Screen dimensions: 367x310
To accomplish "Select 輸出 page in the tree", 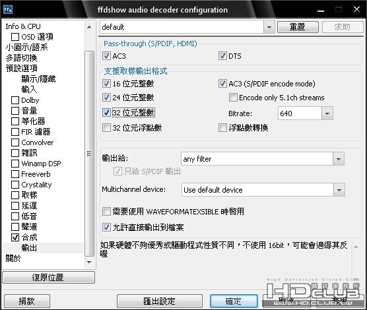I will click(x=29, y=248).
